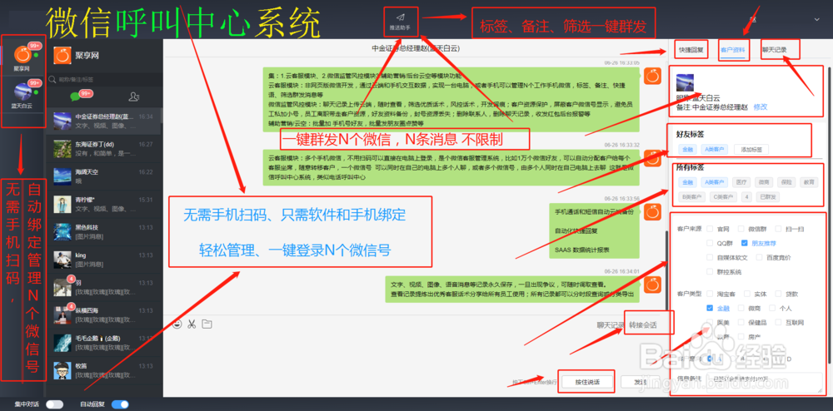This screenshot has width=833, height=411.
Task: Click the scissors screenshot icon
Action: pos(192,324)
